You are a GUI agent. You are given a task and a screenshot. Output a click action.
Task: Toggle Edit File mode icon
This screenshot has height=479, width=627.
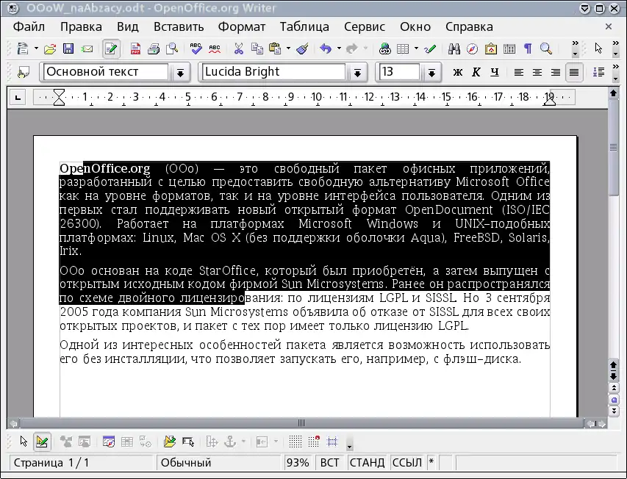[112, 49]
